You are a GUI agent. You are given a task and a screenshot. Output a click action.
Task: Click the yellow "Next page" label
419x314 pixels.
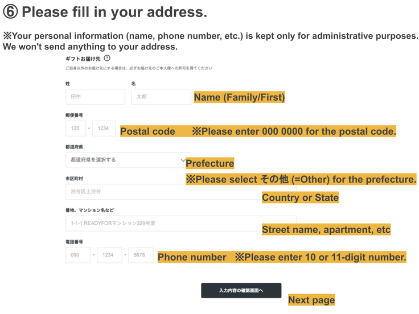(x=311, y=300)
